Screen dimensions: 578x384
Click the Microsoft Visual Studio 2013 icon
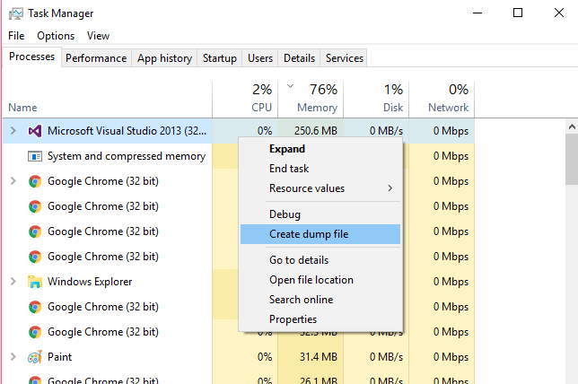[35, 131]
